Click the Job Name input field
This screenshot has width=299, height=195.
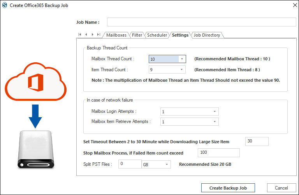point(201,22)
